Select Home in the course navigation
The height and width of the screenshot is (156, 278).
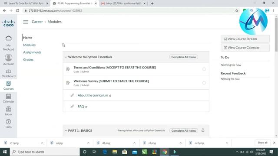tap(27, 38)
